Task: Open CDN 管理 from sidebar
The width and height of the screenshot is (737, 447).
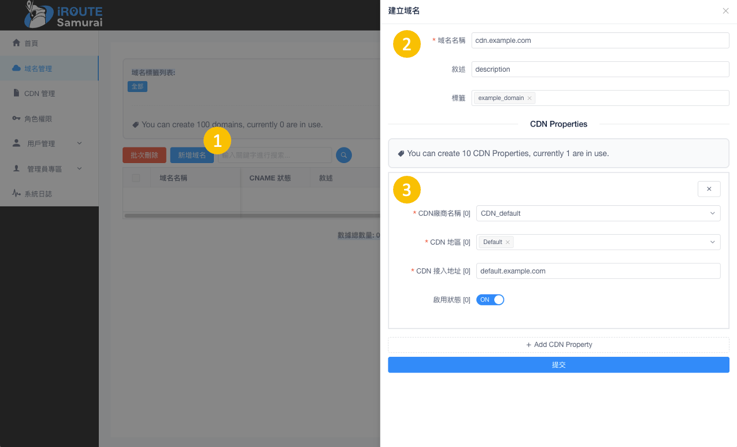Action: pyautogui.click(x=39, y=94)
